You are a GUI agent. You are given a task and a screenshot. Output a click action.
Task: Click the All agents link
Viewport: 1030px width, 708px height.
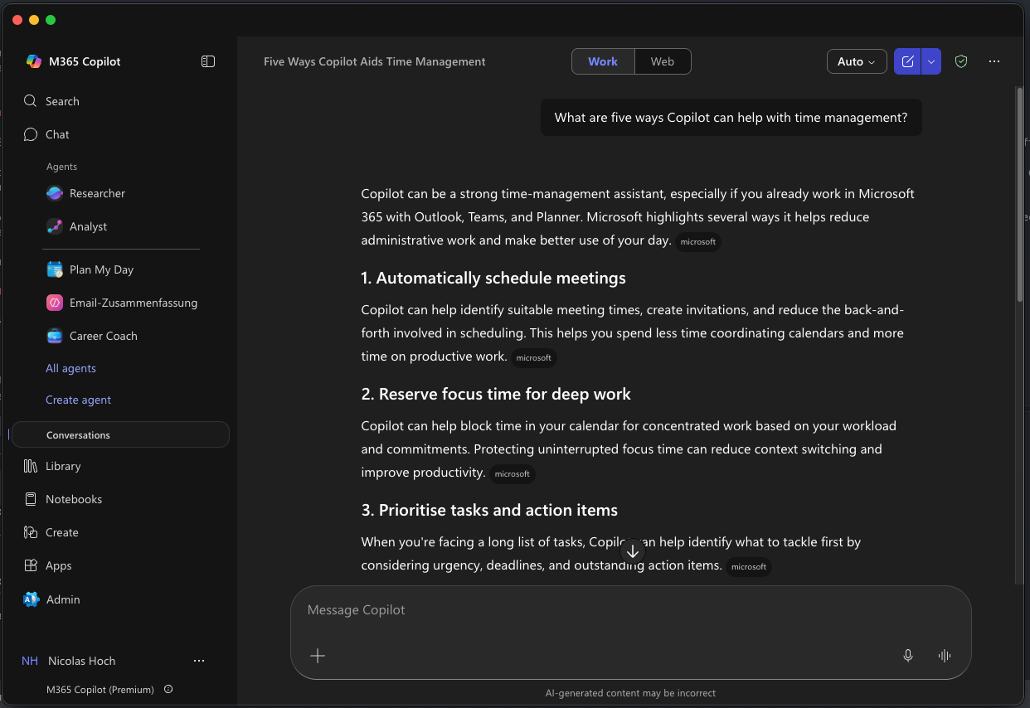[x=70, y=368]
